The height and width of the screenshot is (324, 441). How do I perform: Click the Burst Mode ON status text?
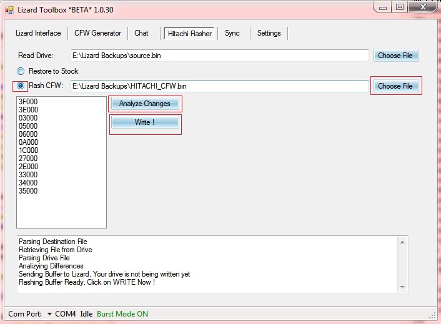point(122,314)
